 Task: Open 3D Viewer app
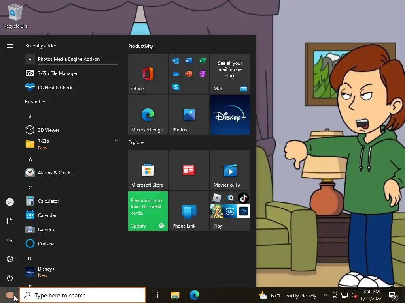click(71, 130)
